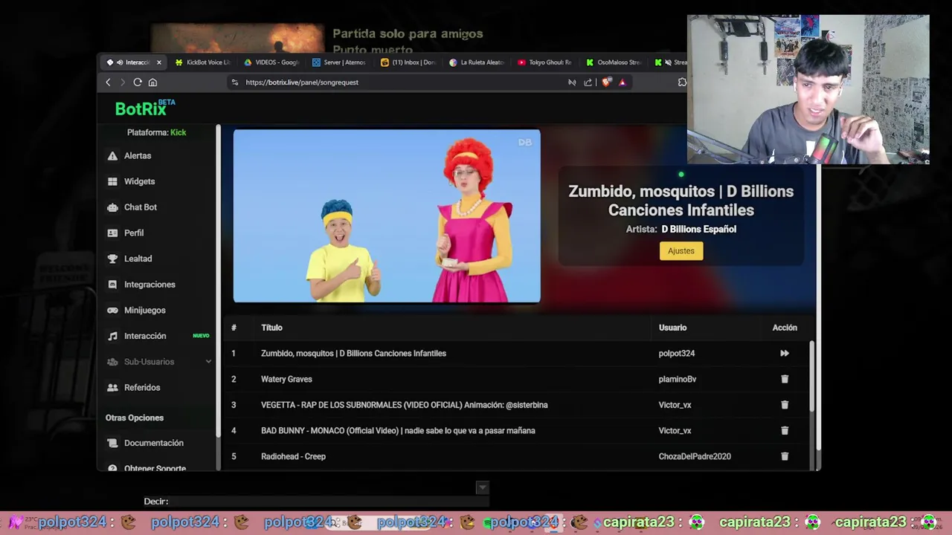Screen dimensions: 952x535
Task: Open the Widgets section
Action: tap(139, 181)
